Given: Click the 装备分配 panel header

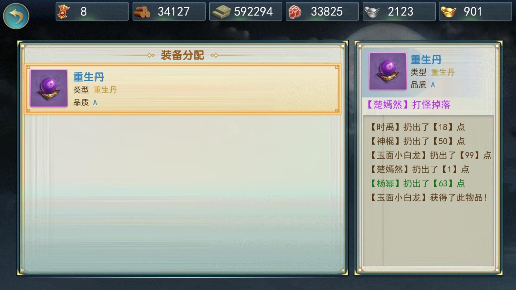Looking at the screenshot, I should point(182,55).
